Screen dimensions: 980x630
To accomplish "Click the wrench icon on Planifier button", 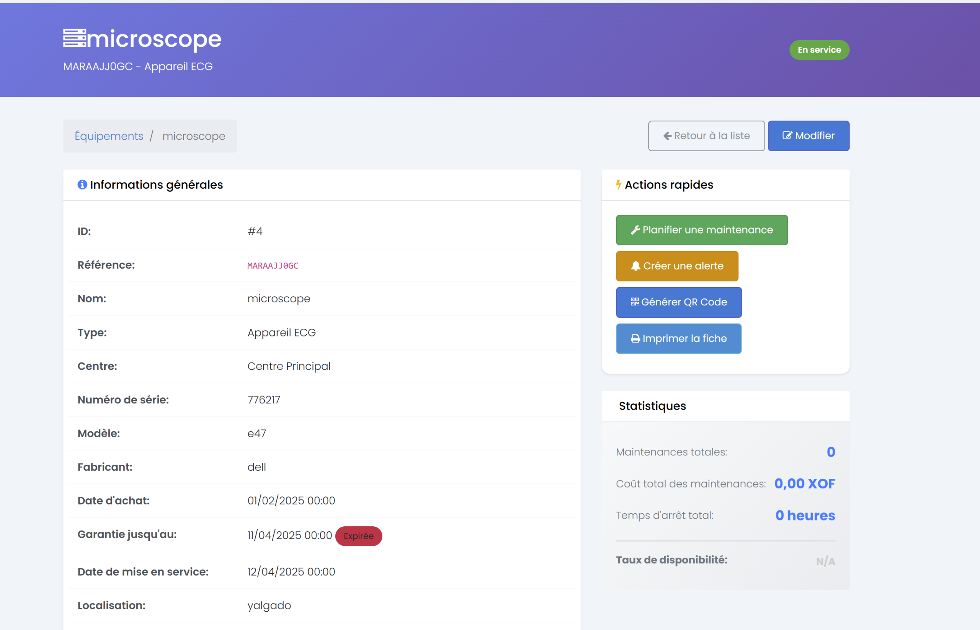I will tap(635, 230).
